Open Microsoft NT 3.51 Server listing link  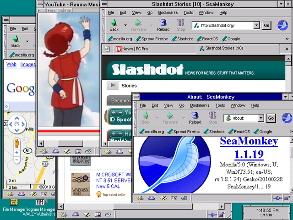[x=114, y=181]
